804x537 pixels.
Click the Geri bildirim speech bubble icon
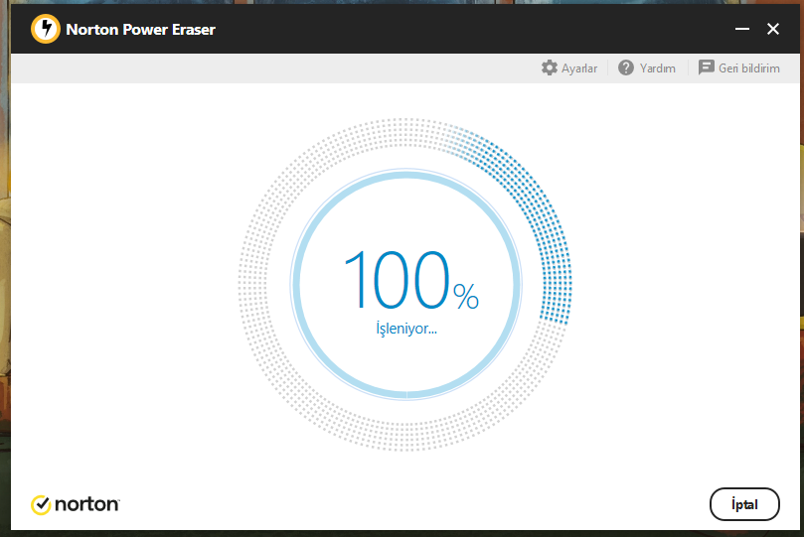(706, 67)
